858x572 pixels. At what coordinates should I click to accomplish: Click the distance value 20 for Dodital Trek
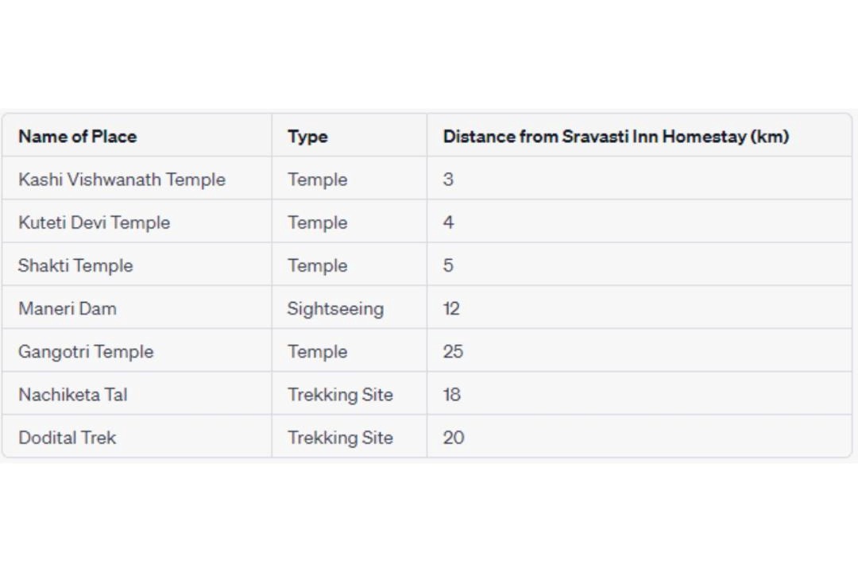[x=454, y=437]
